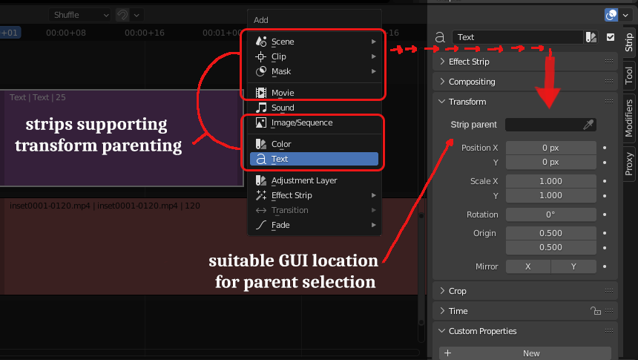Select Text in the Add menu
The width and height of the screenshot is (638, 360).
(x=314, y=159)
